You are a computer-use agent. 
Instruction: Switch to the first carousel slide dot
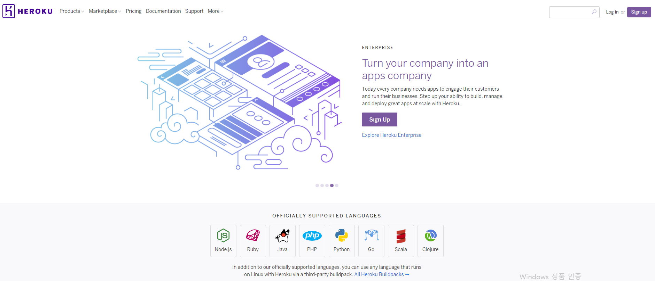(317, 185)
